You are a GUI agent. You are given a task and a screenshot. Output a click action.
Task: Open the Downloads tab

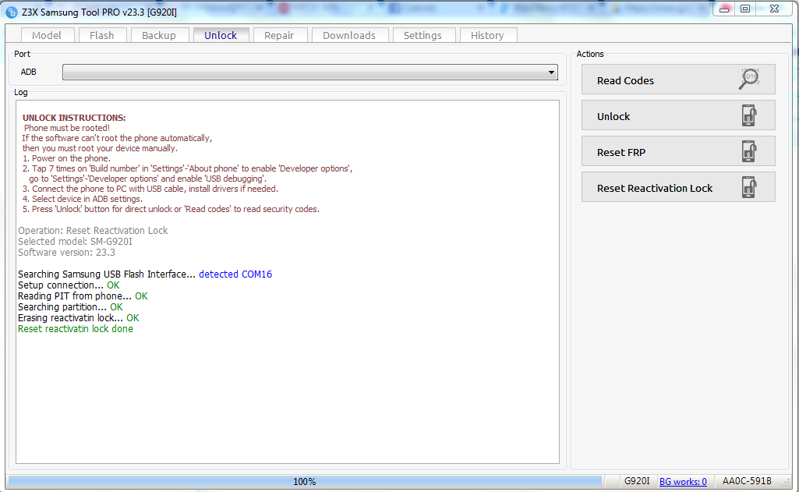[x=349, y=35]
